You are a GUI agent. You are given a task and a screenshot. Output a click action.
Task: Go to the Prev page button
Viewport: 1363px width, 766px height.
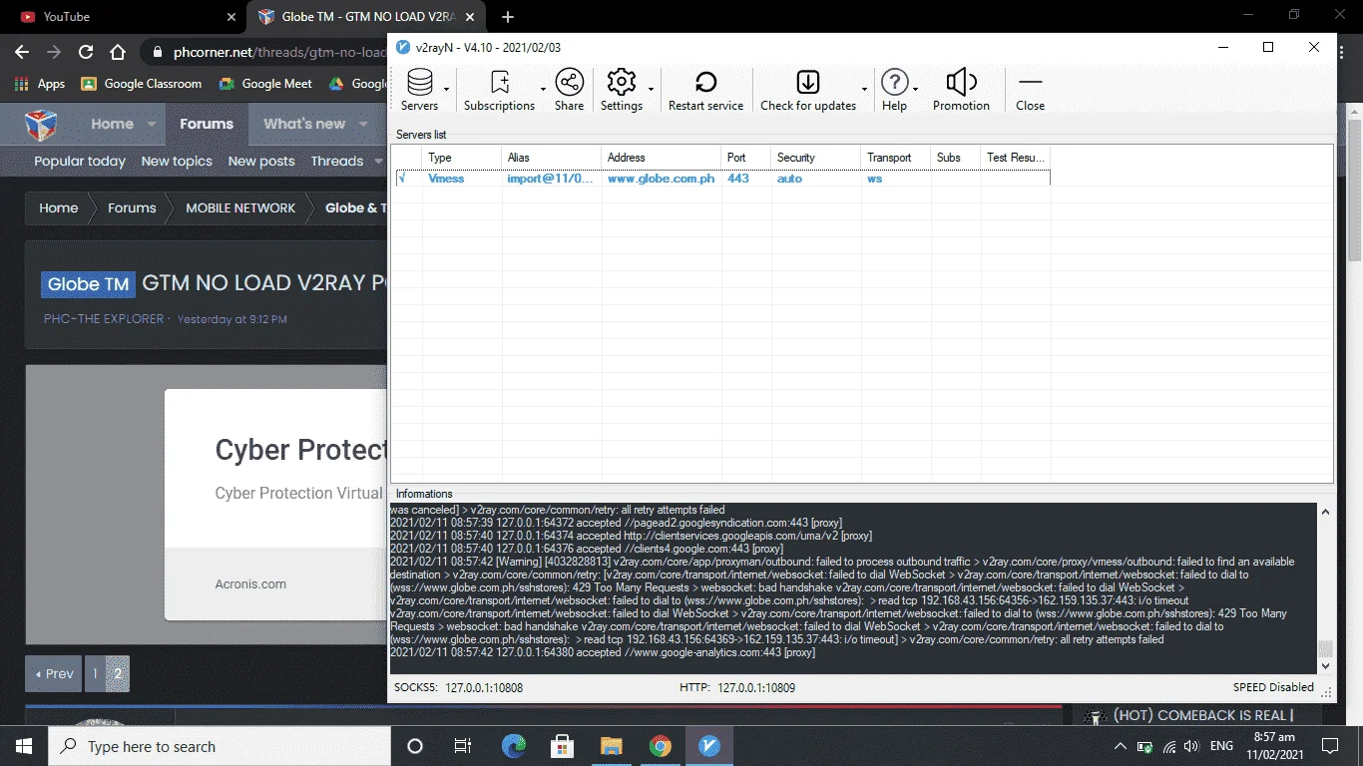point(54,673)
